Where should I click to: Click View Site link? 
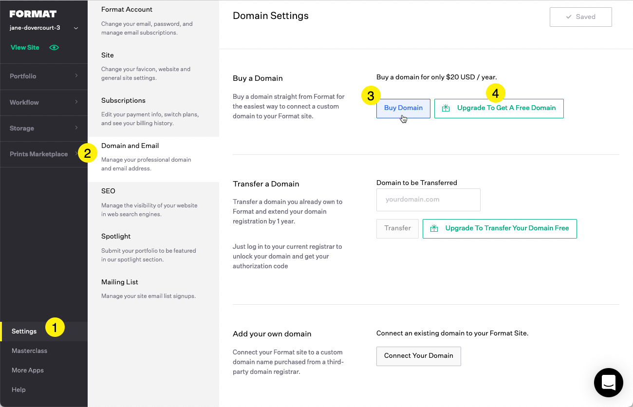click(25, 48)
